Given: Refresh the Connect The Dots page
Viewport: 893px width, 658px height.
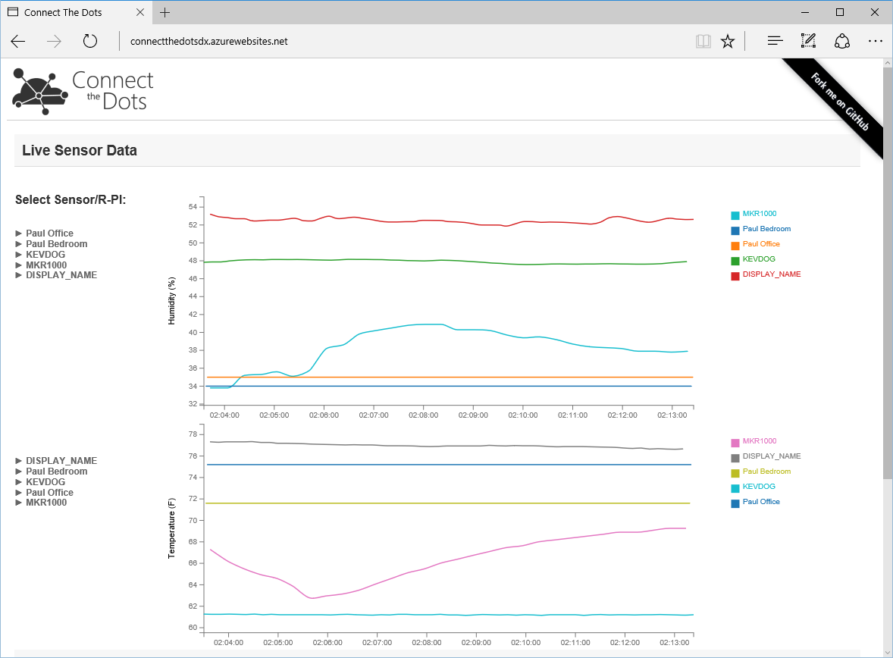Looking at the screenshot, I should pos(90,41).
